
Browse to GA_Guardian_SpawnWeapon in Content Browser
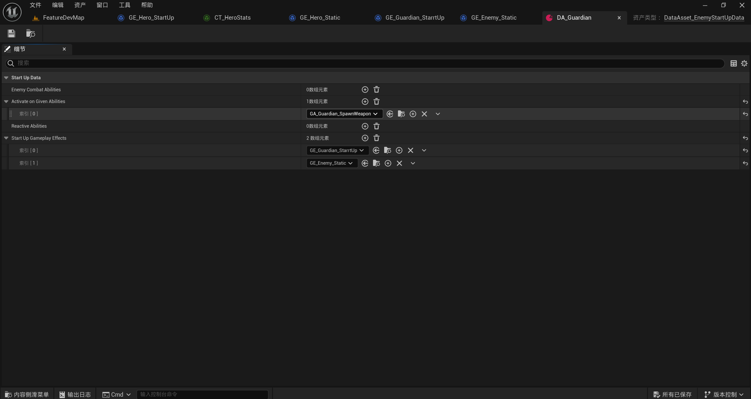(401, 114)
